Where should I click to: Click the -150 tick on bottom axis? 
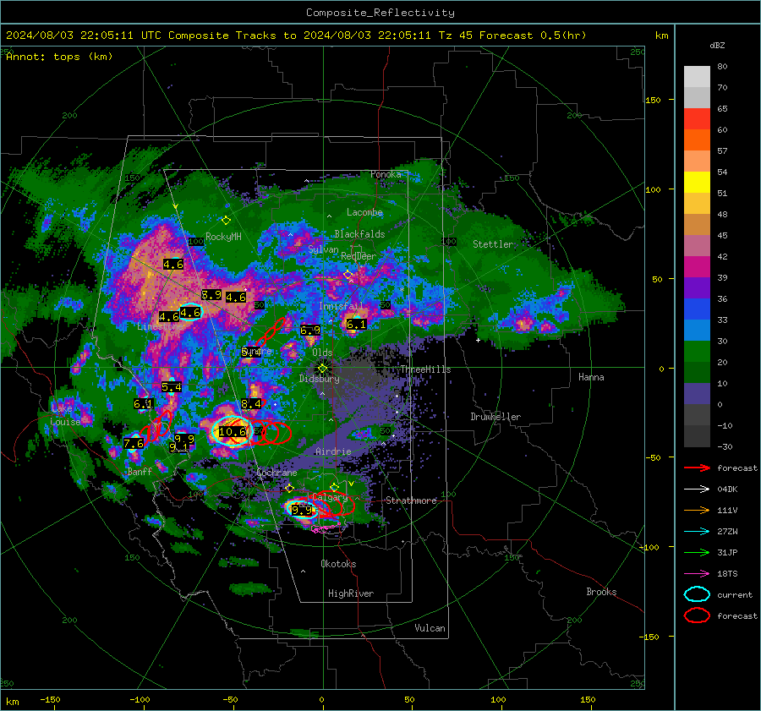(x=50, y=700)
